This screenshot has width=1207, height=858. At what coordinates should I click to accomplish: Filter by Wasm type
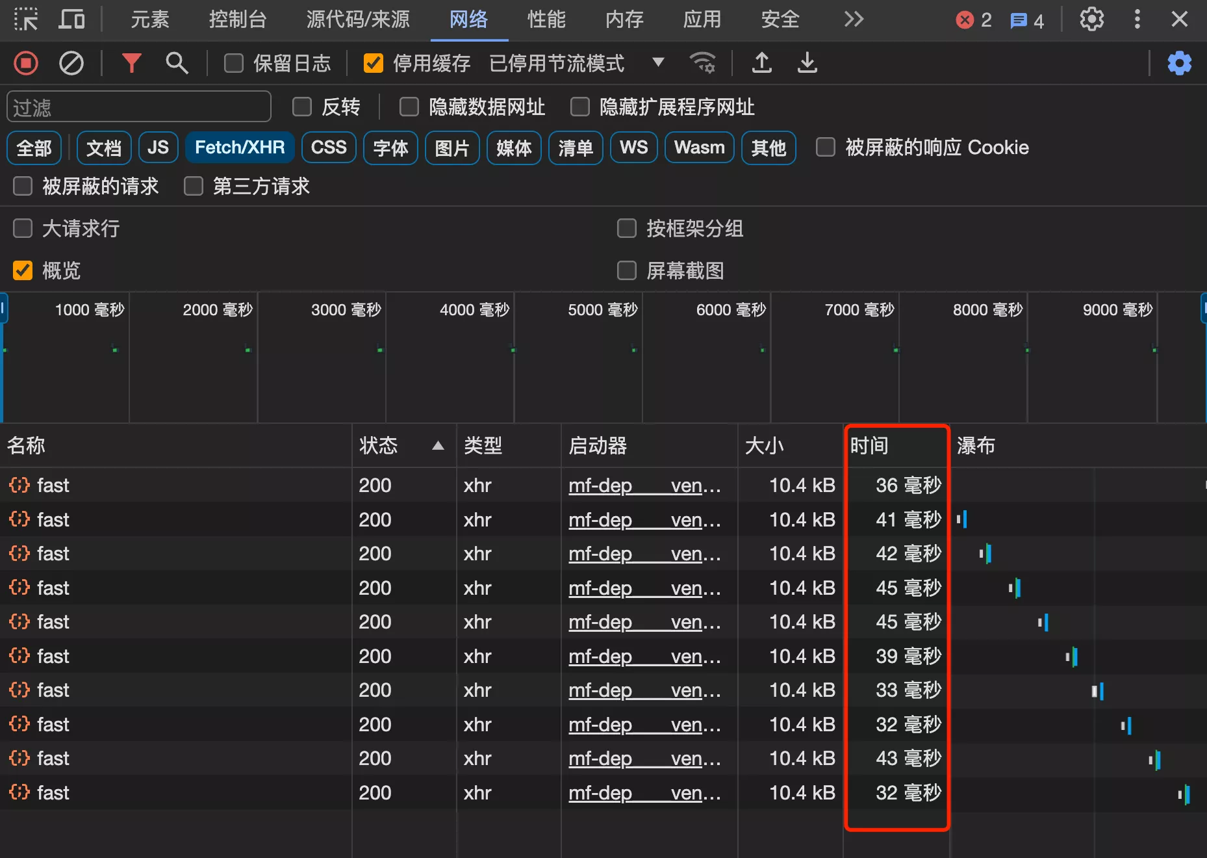click(699, 148)
